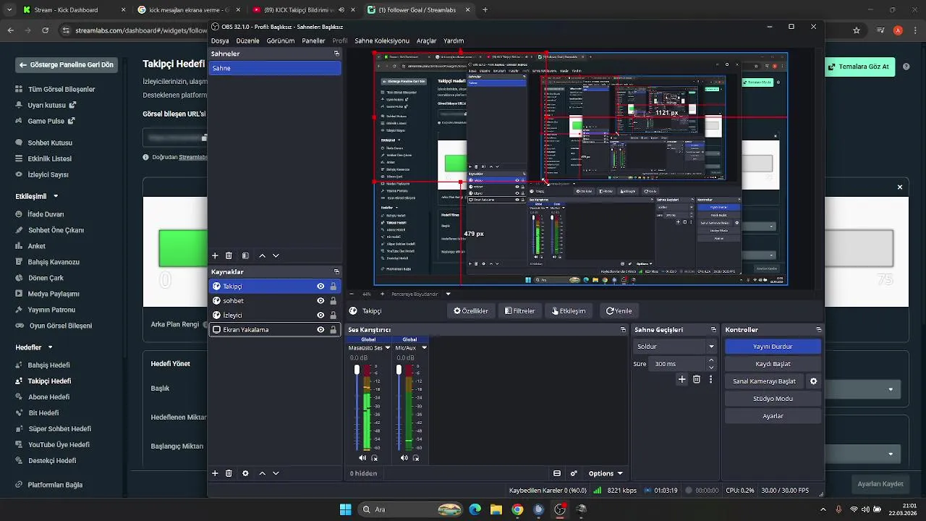Stop streaming with the Yayını Durdur button
This screenshot has height=521, width=926.
click(x=773, y=347)
